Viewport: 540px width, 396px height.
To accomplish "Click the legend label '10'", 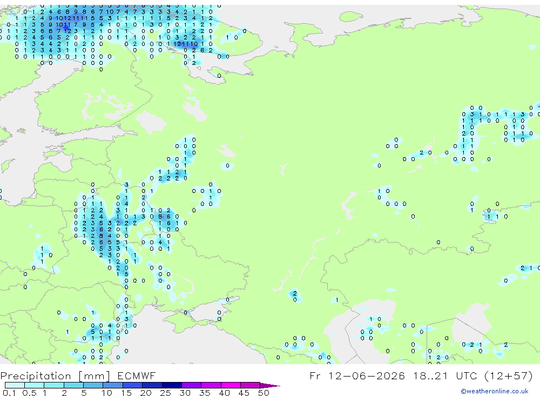I will [x=107, y=393].
